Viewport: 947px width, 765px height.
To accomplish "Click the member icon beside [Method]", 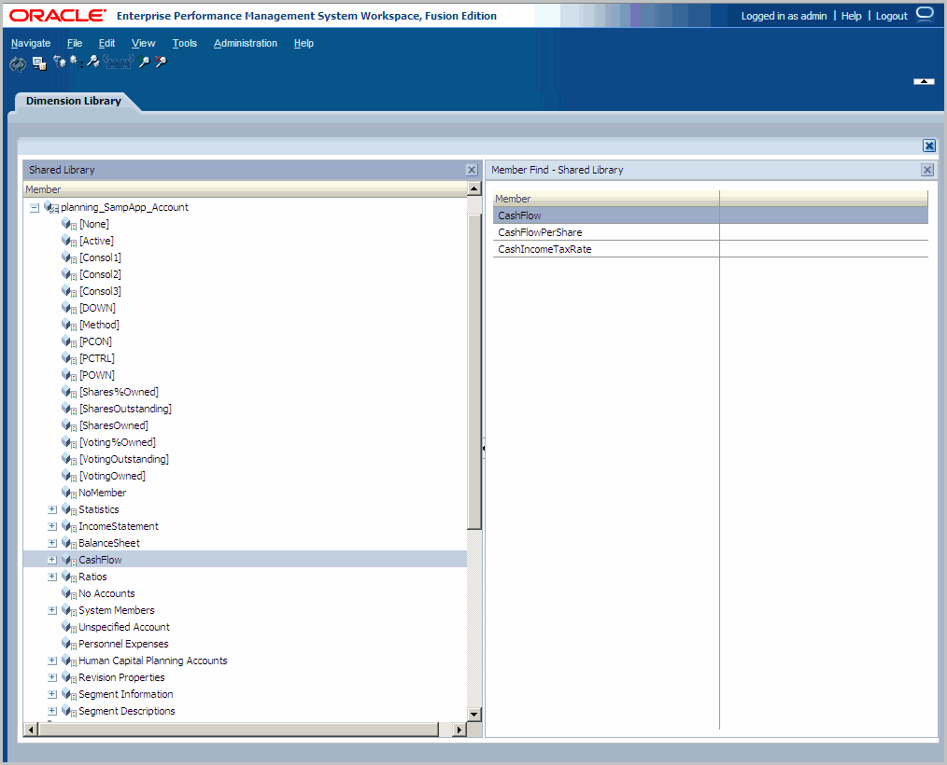I will click(x=69, y=325).
